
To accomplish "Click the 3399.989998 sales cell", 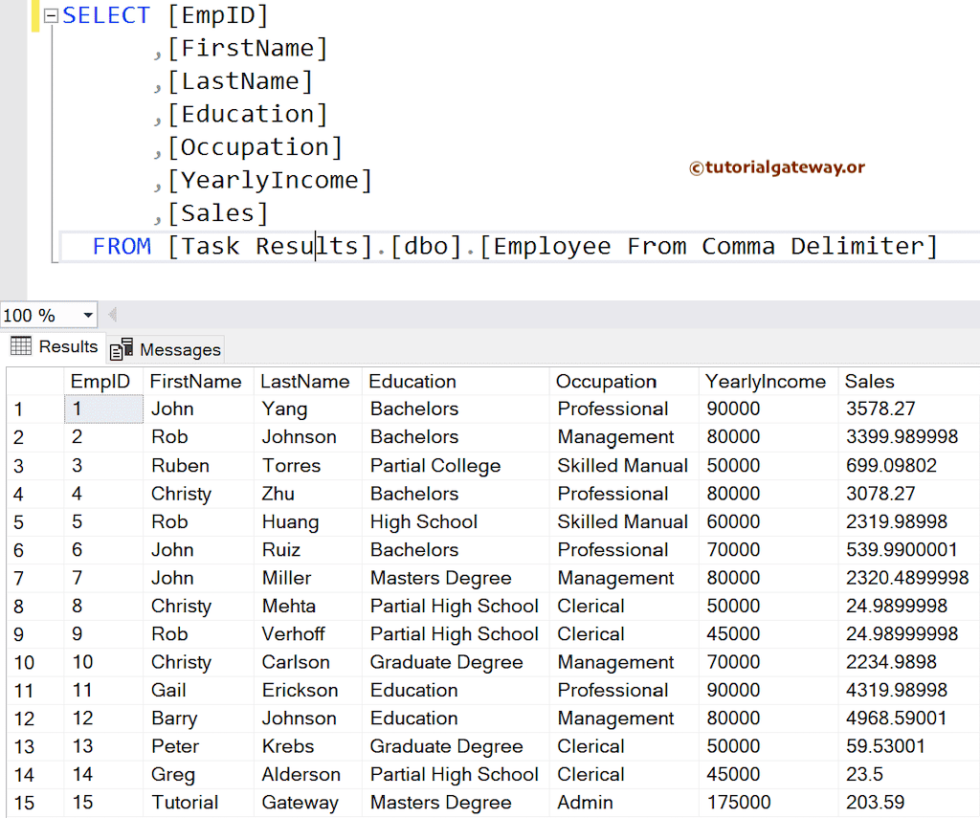I will tap(909, 437).
